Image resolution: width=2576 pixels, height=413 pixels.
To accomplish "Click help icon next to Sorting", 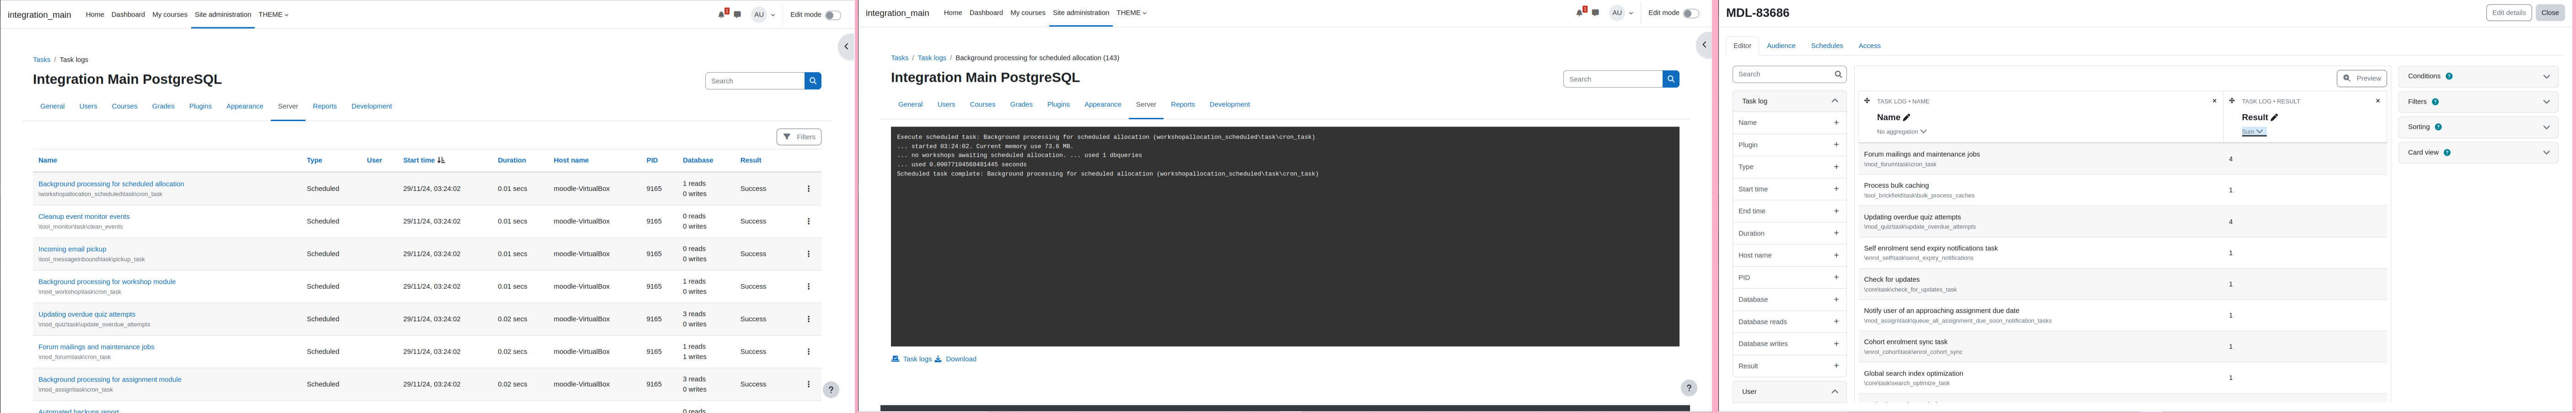I will [2439, 127].
